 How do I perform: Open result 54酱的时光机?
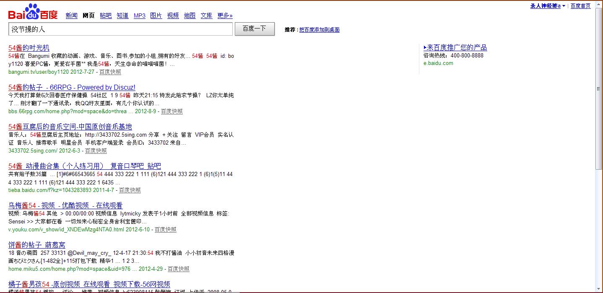pyautogui.click(x=29, y=48)
